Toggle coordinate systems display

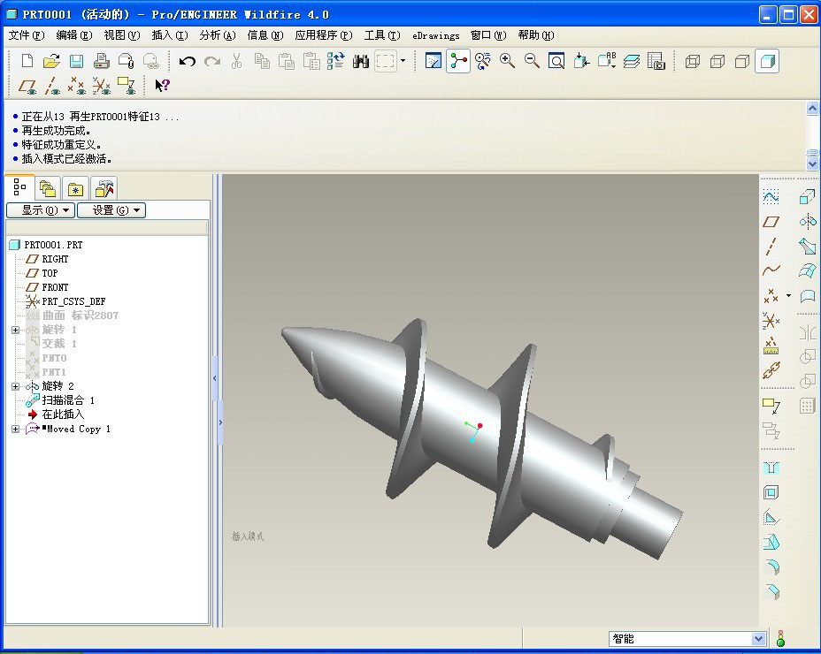coord(102,86)
